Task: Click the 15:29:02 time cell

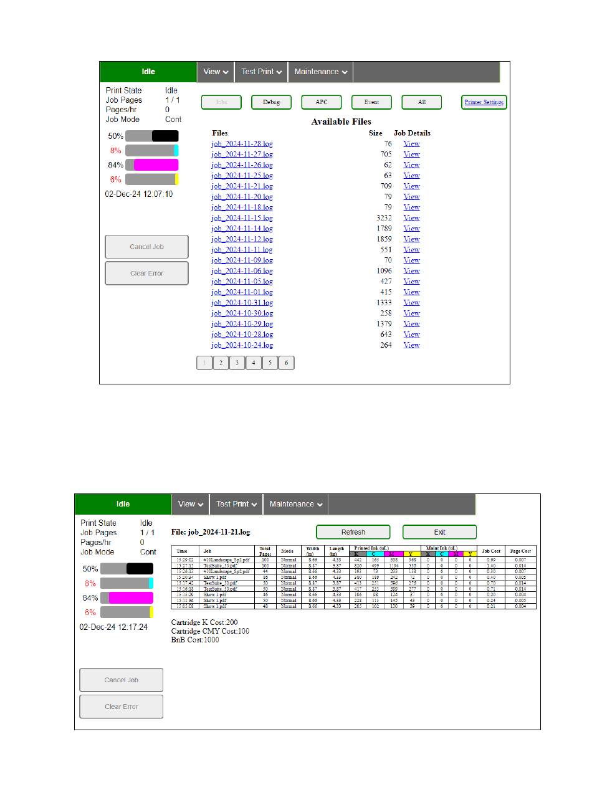Action: [x=186, y=561]
